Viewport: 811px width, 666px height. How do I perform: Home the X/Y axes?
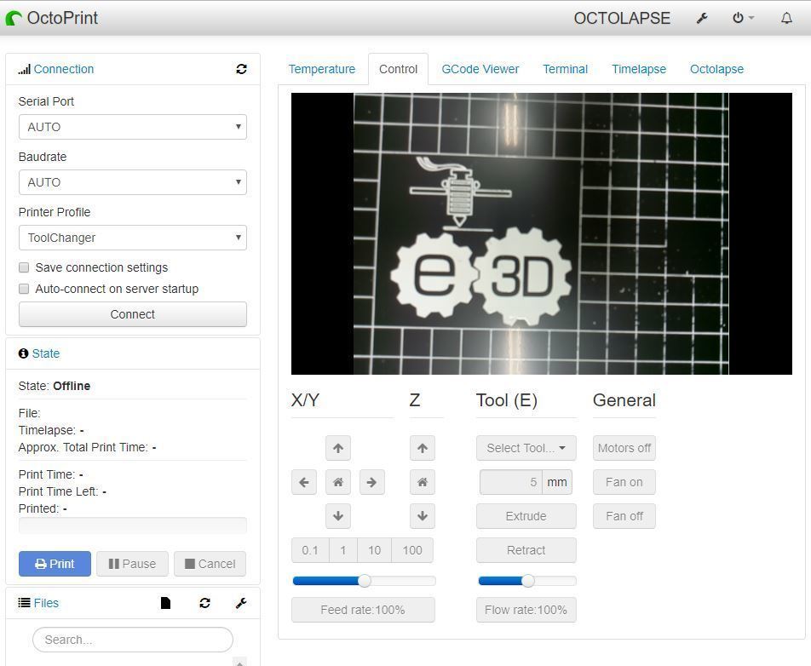(x=337, y=482)
